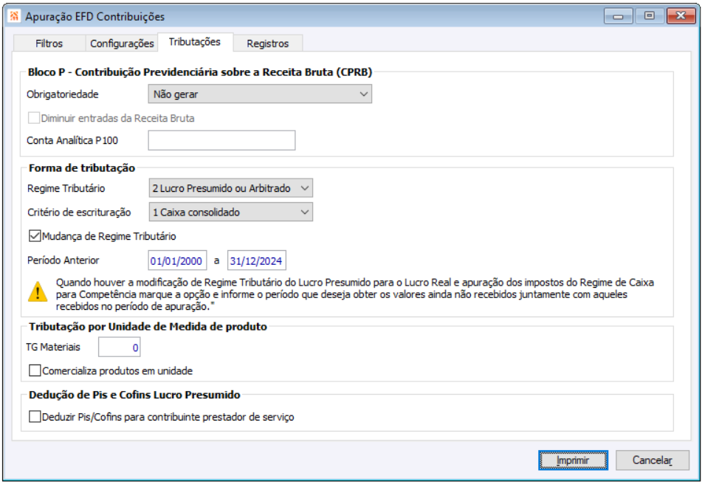Click the Tributação por Unidade de Medida heading
702x484 pixels.
[x=148, y=327]
